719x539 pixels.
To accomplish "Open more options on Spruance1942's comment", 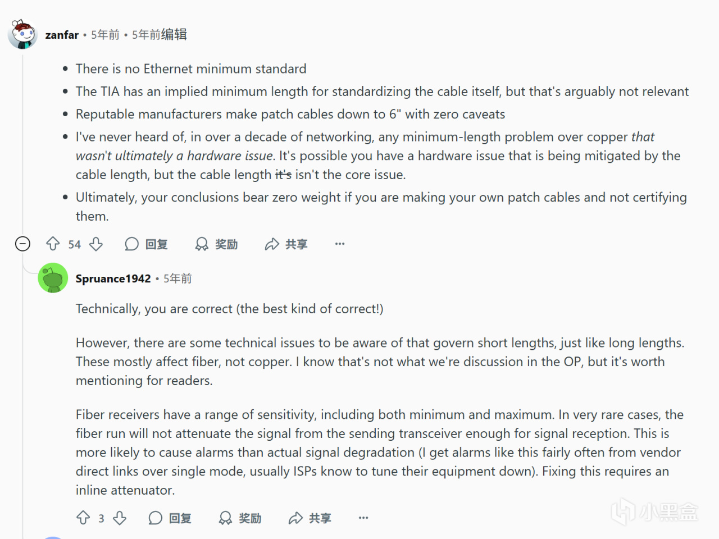I will (363, 518).
